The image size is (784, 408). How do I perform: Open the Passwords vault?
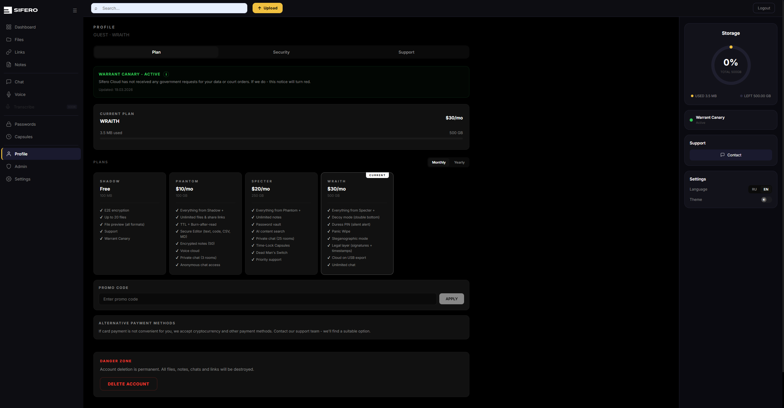pos(25,124)
